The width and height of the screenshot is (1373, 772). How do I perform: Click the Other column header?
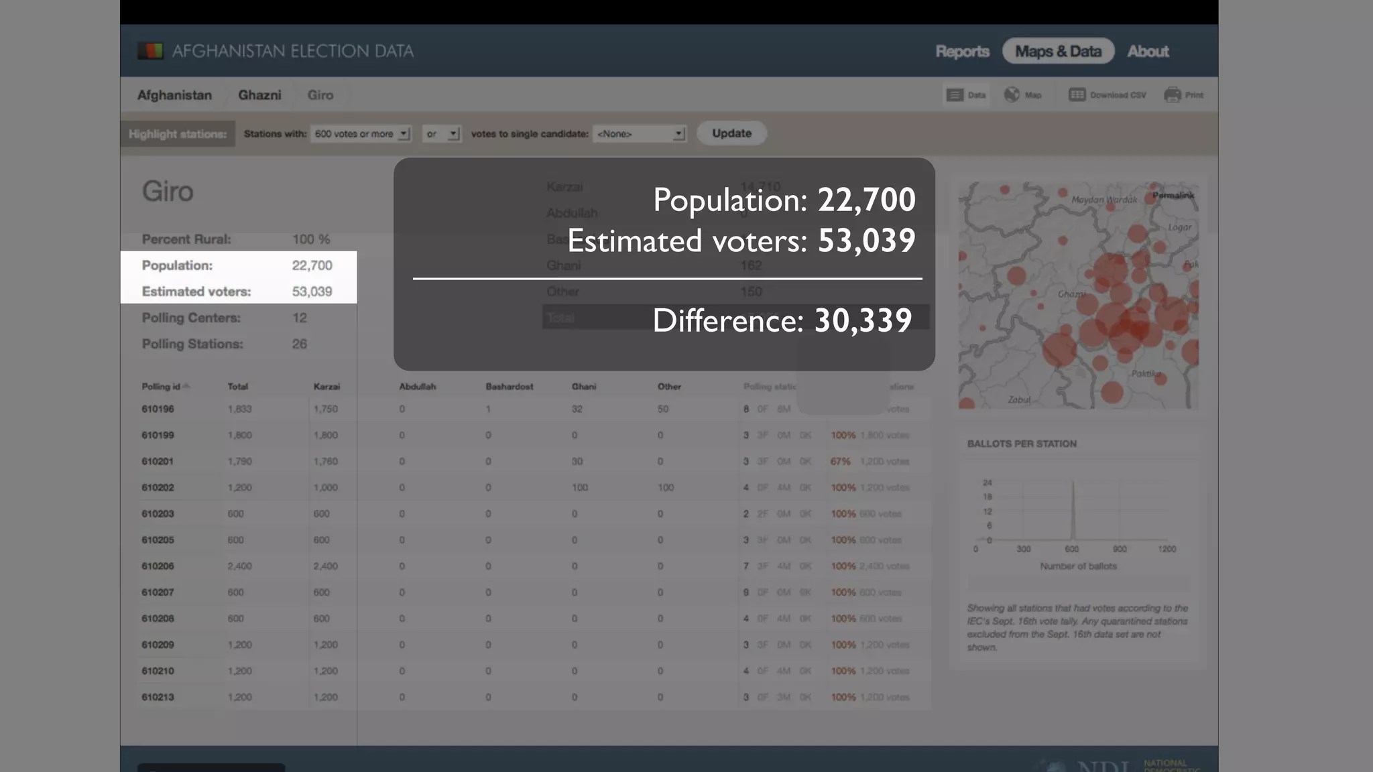click(669, 387)
